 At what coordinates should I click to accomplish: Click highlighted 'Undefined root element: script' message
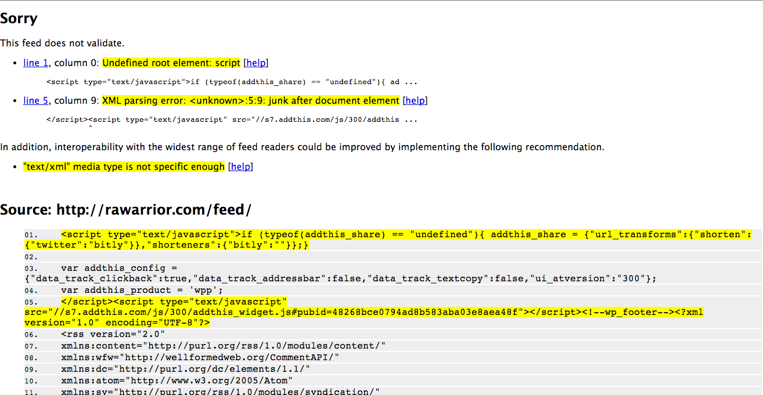(x=171, y=63)
